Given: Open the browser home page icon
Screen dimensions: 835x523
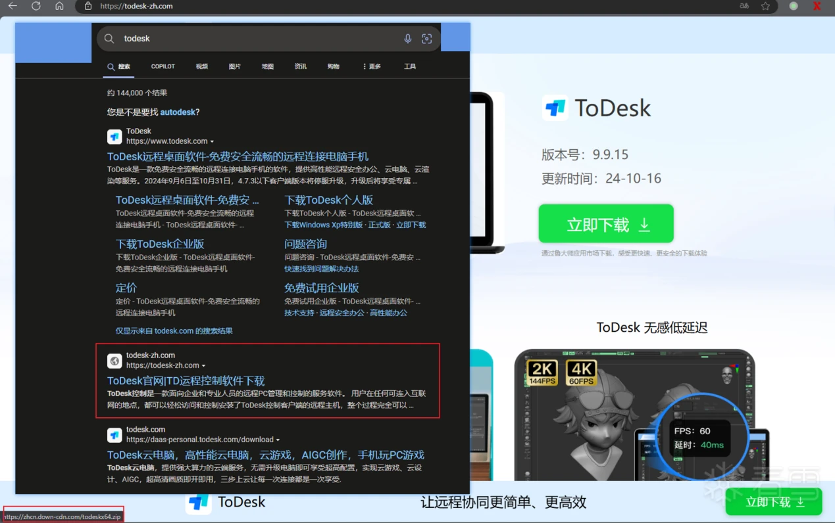Looking at the screenshot, I should pos(59,6).
